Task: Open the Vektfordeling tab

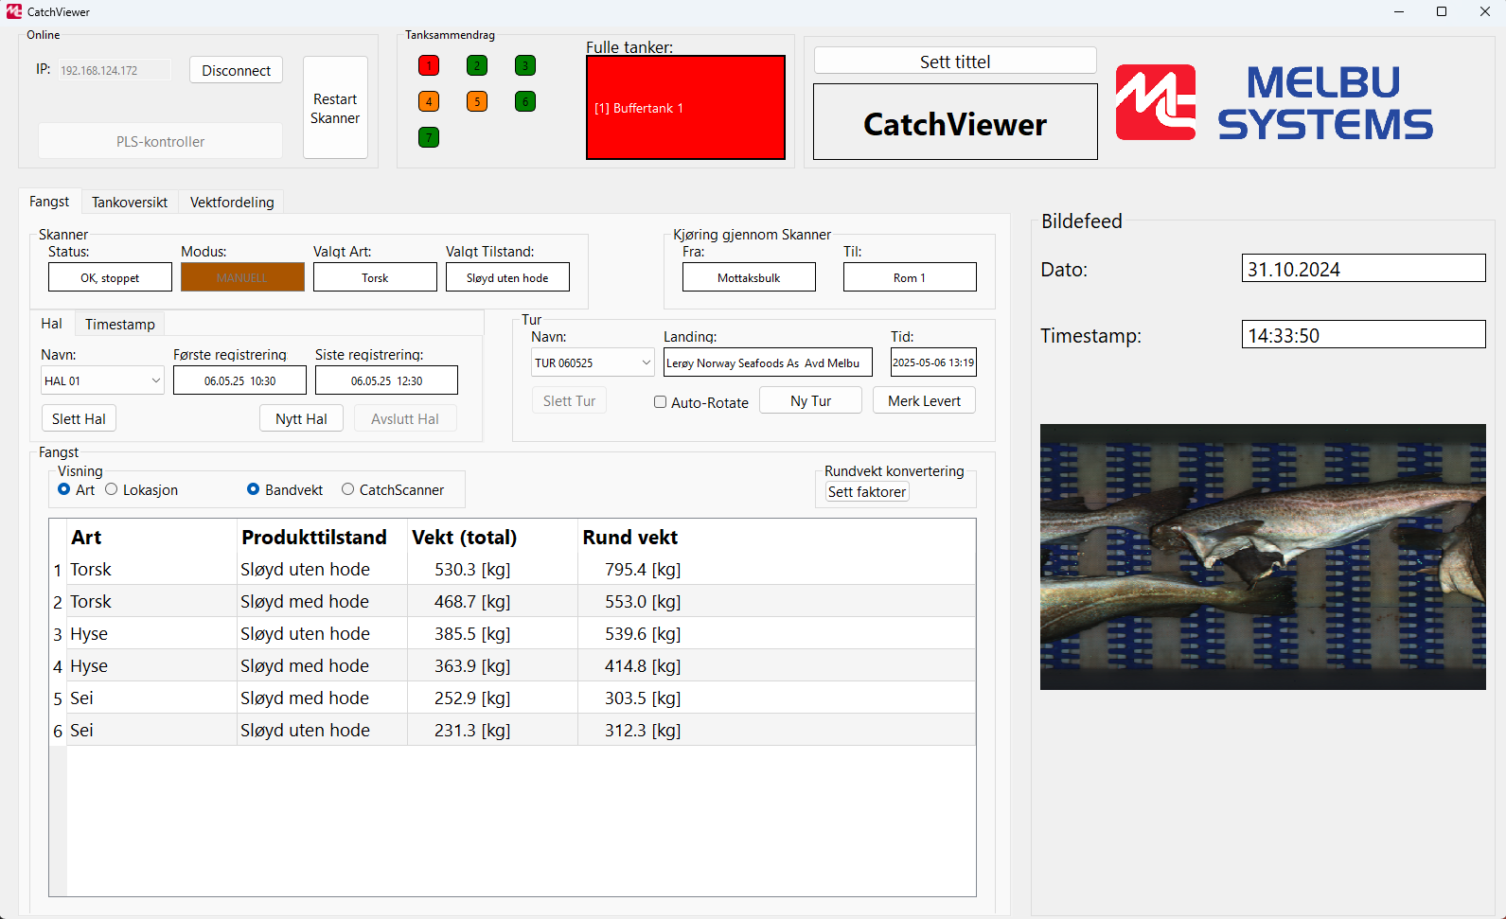Action: [232, 203]
